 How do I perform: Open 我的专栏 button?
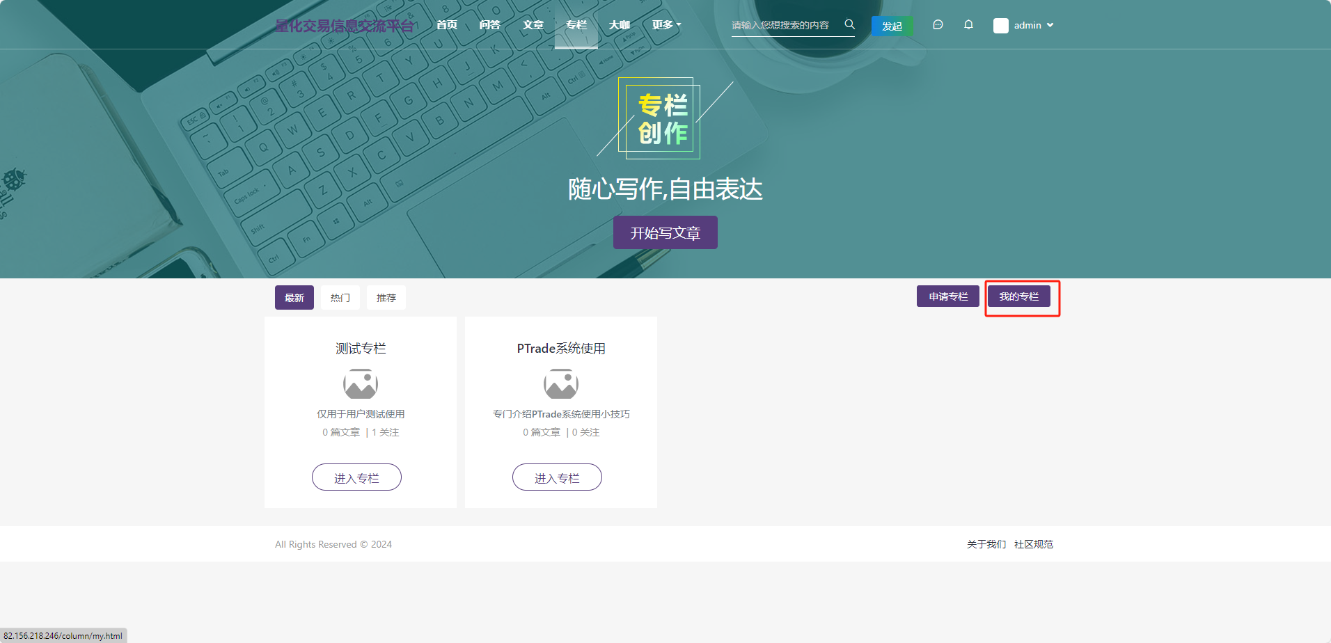1019,296
